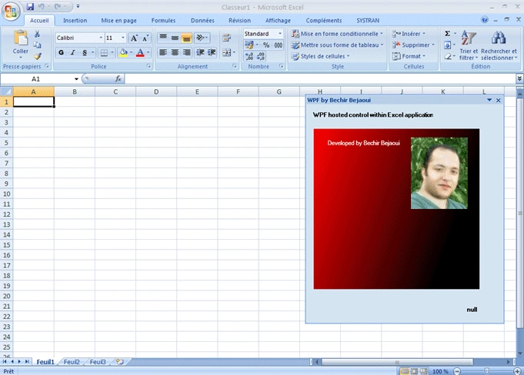Decrease decimal places
This screenshot has width=524, height=375.
pos(261,56)
